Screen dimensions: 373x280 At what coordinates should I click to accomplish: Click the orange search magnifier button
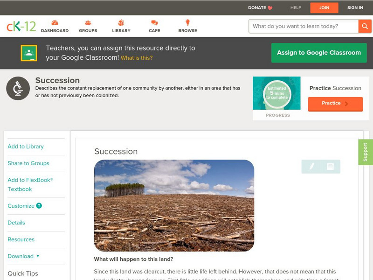click(365, 26)
